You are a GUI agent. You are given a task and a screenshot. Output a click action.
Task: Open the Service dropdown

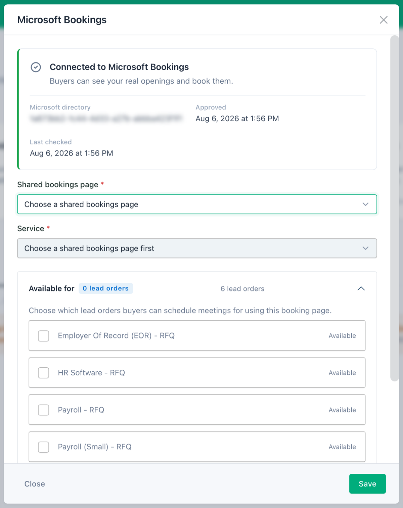tap(197, 248)
